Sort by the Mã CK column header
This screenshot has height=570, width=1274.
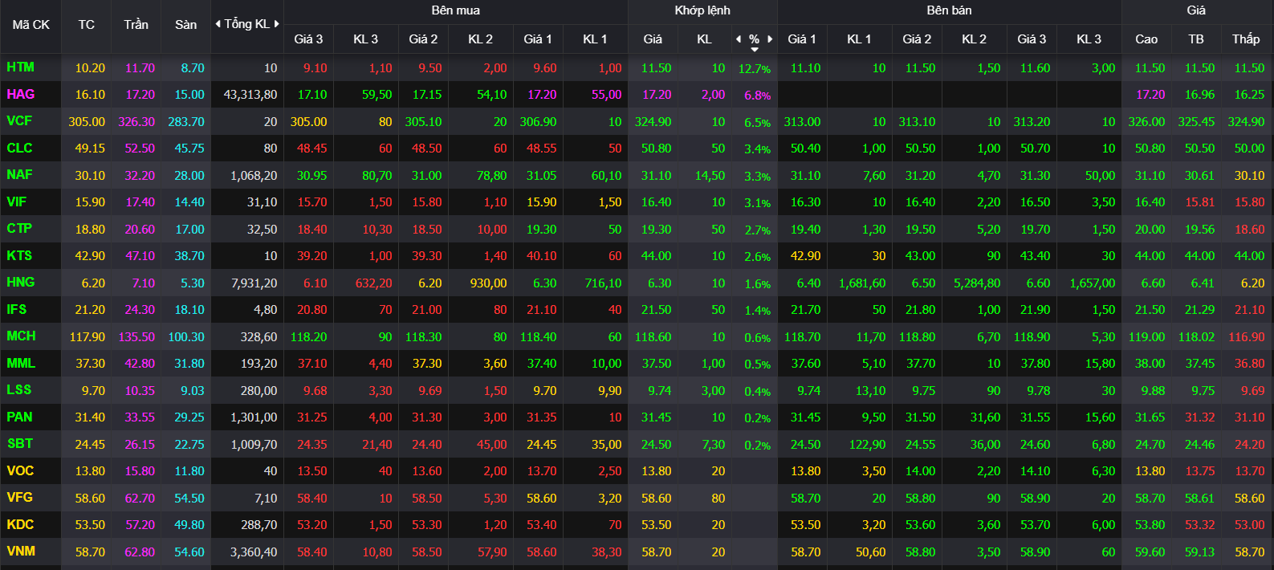(x=31, y=25)
